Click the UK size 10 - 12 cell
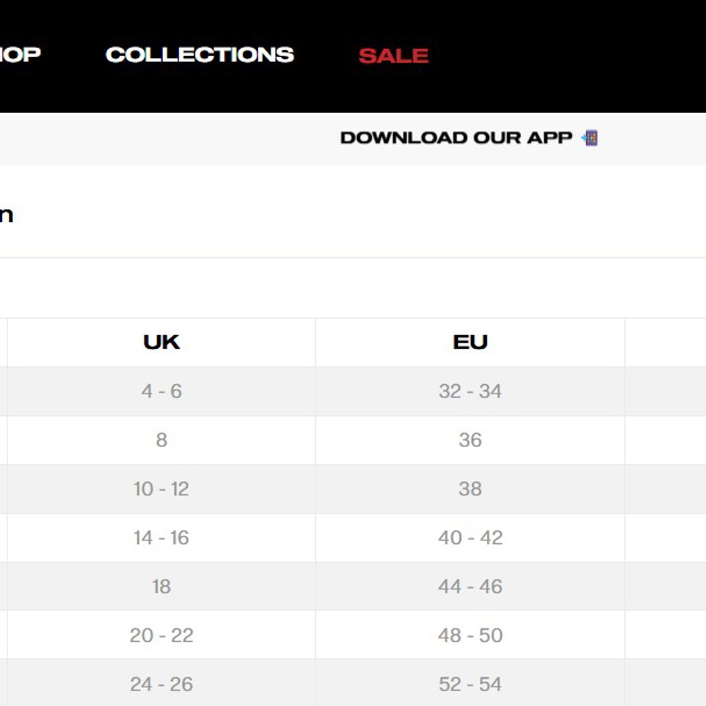The height and width of the screenshot is (706, 706). tap(161, 489)
